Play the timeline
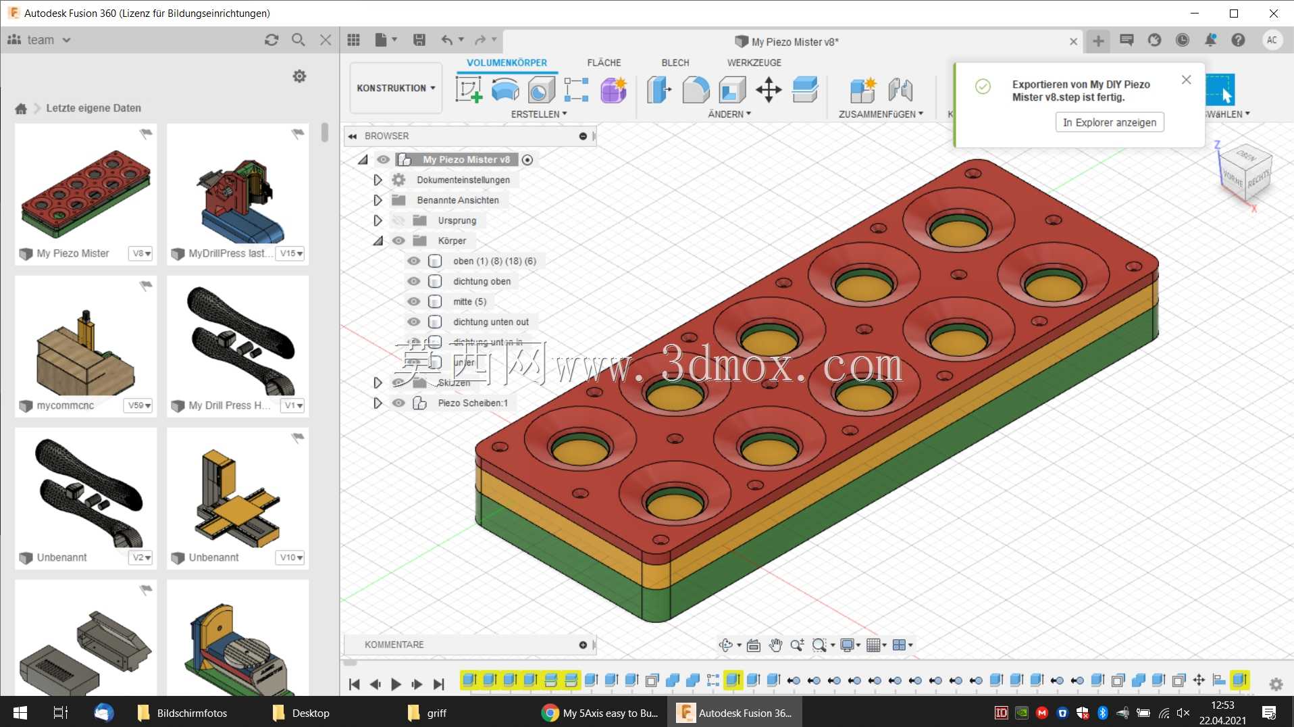This screenshot has height=727, width=1294. tap(396, 684)
